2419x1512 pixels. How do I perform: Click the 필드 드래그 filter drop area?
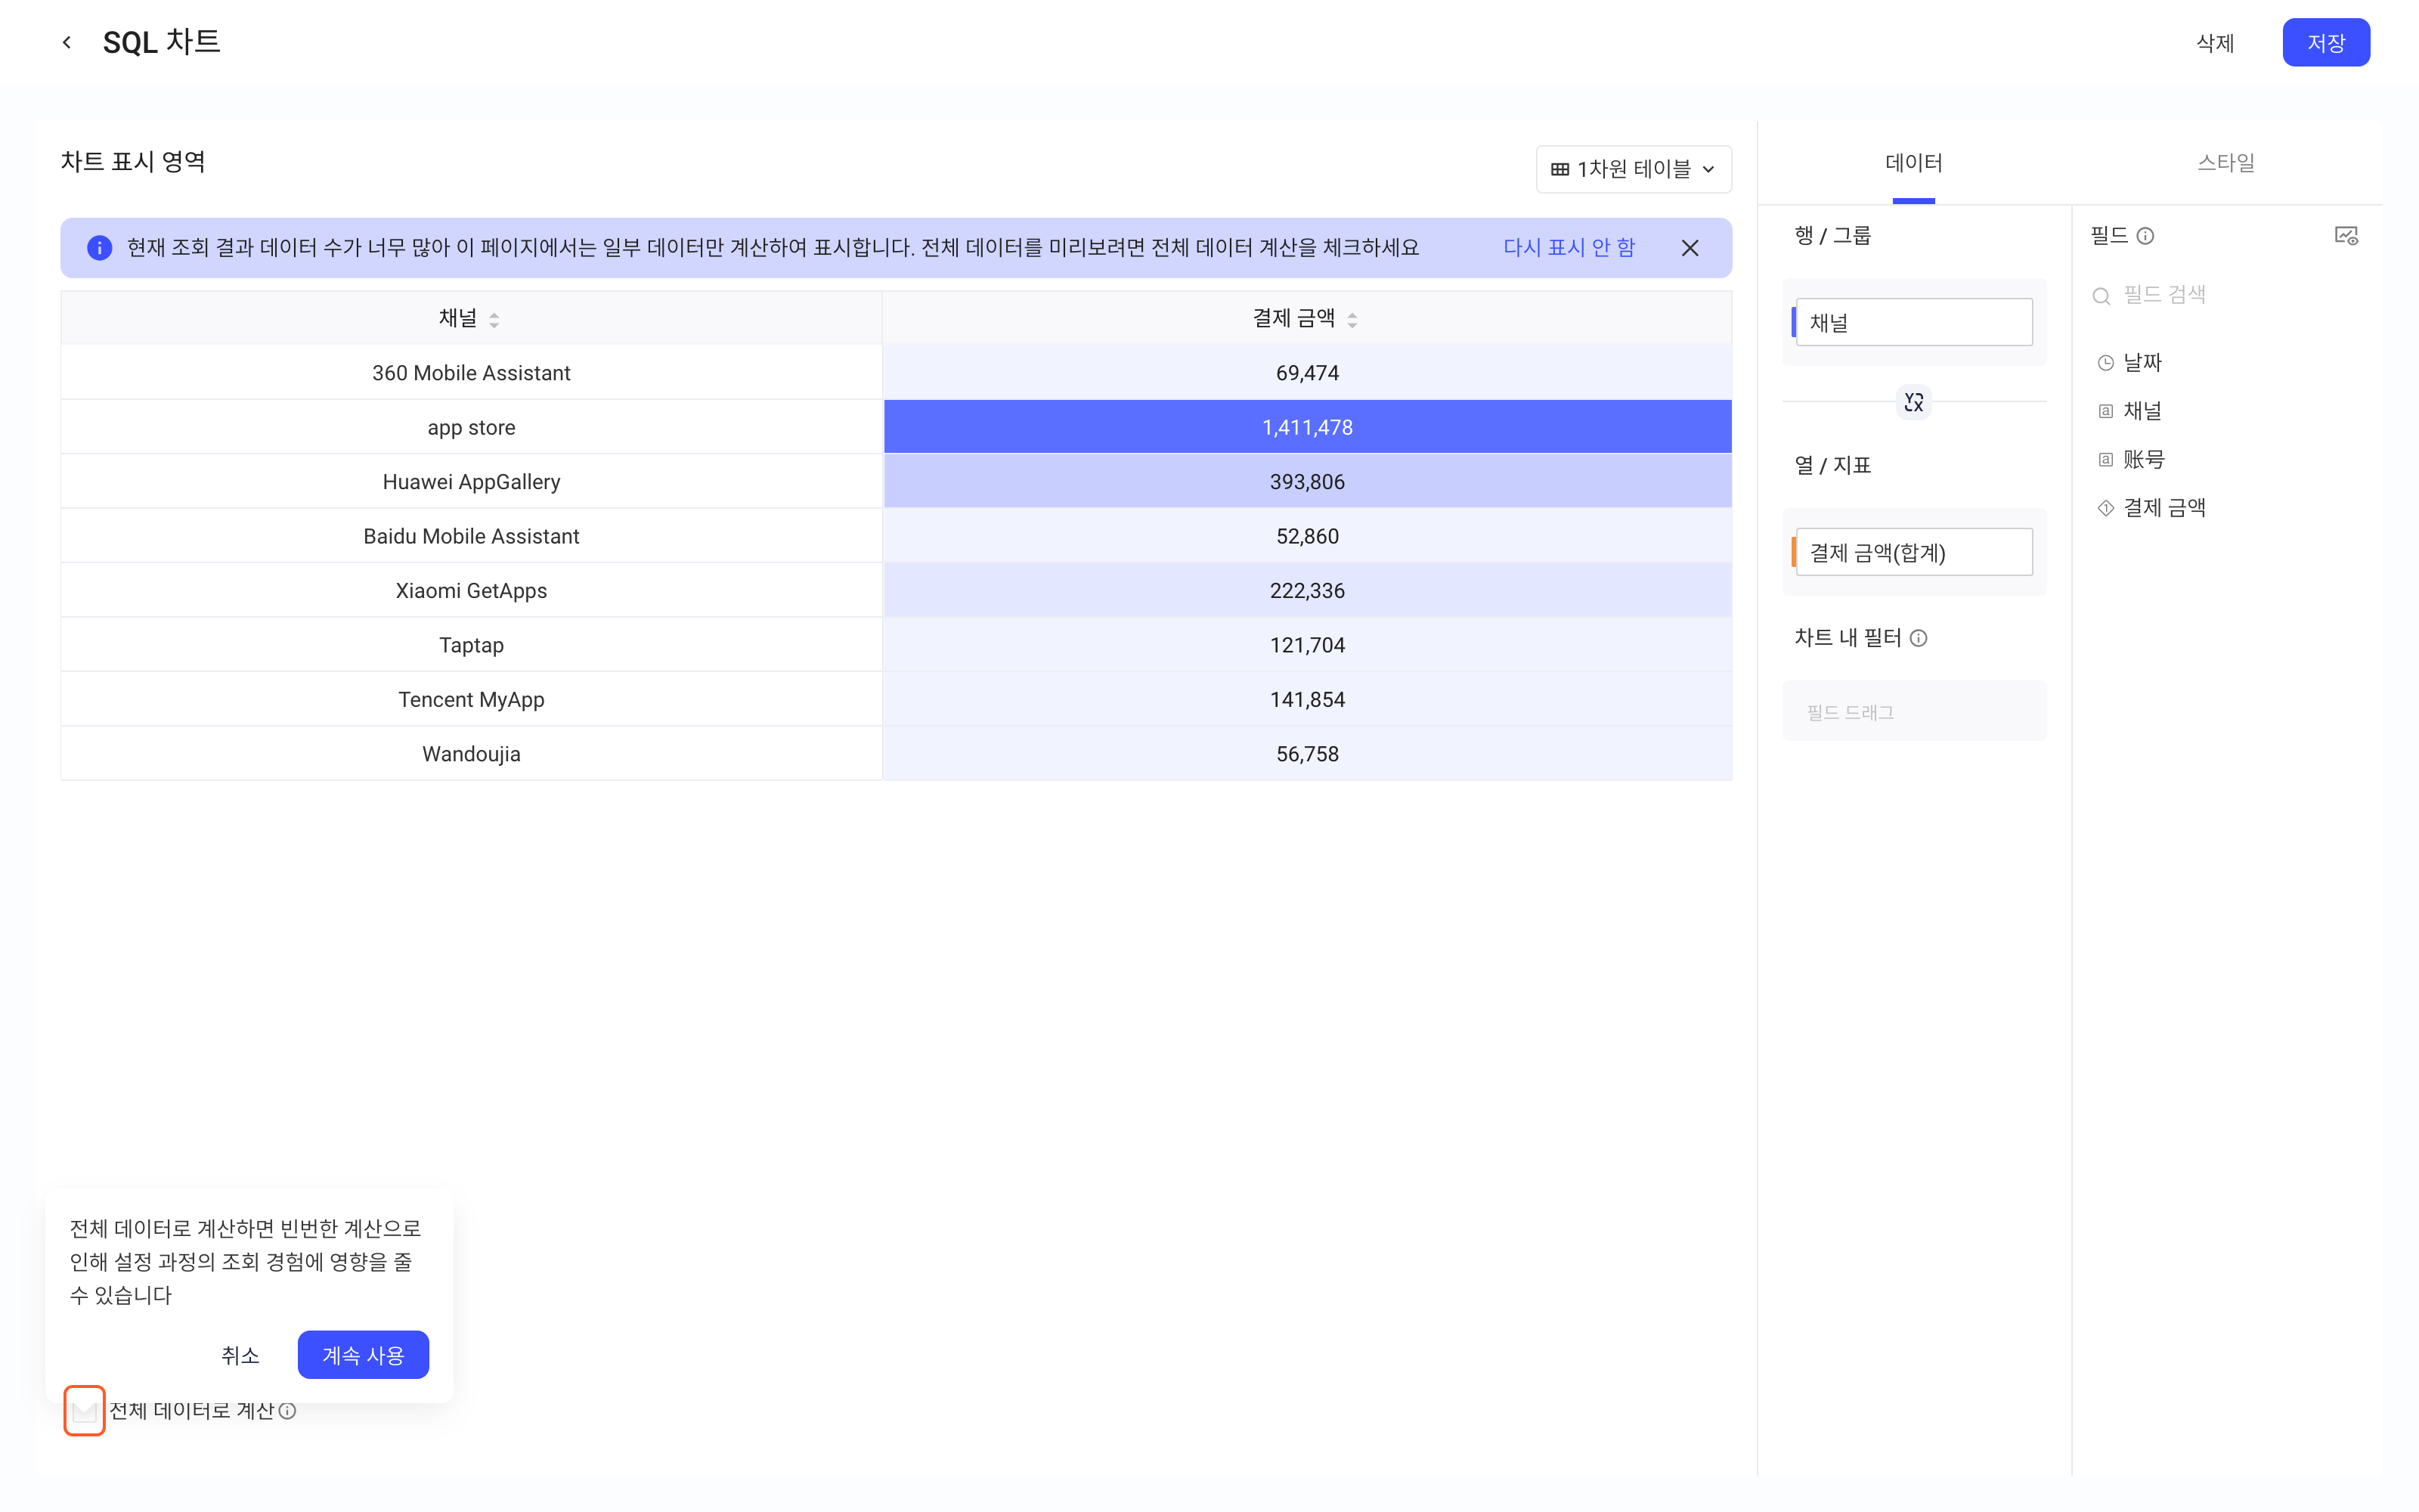pyautogui.click(x=1913, y=711)
